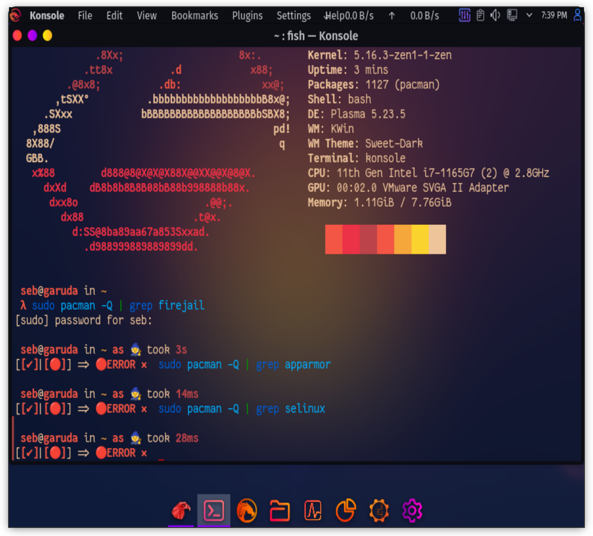Image resolution: width=593 pixels, height=536 pixels.
Task: Open the system monitor pulse-graph icon
Action: [313, 511]
